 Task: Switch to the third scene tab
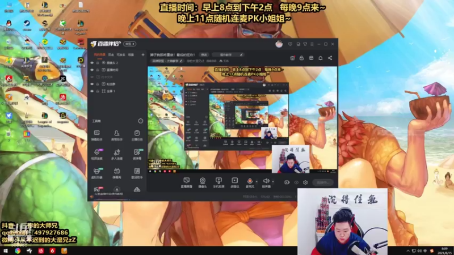click(121, 54)
